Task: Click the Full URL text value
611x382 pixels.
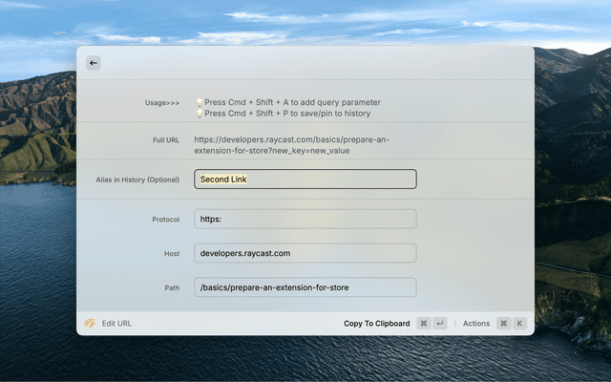Action: (291, 145)
